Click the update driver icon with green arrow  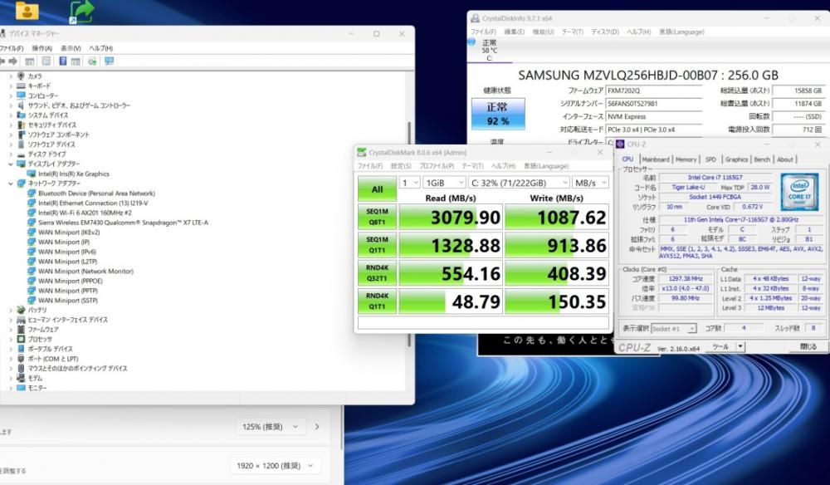click(x=92, y=61)
